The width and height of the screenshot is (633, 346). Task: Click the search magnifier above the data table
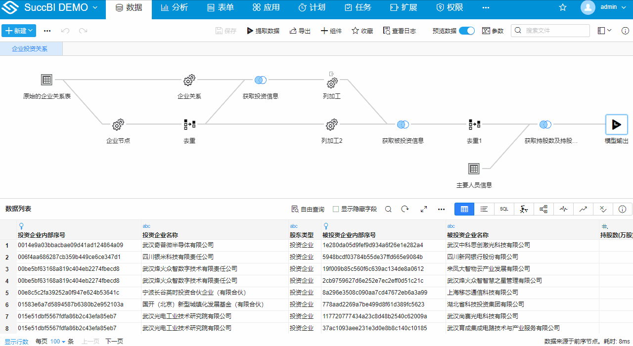388,209
